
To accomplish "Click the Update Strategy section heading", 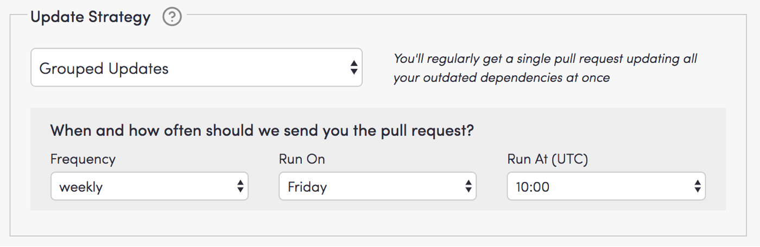I will coord(90,17).
